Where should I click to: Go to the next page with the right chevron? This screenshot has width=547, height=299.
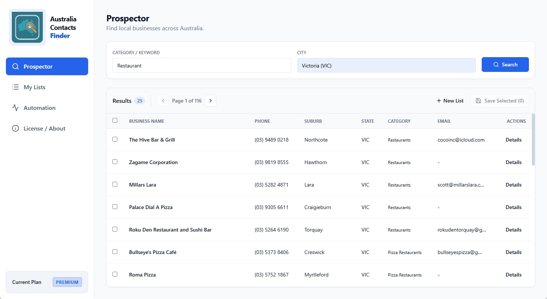coord(210,100)
